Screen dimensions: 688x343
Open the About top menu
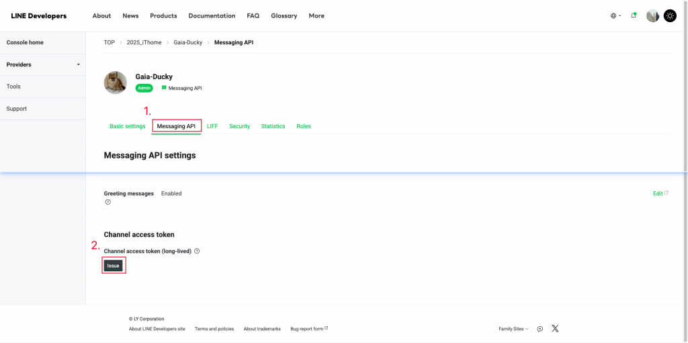tap(101, 16)
